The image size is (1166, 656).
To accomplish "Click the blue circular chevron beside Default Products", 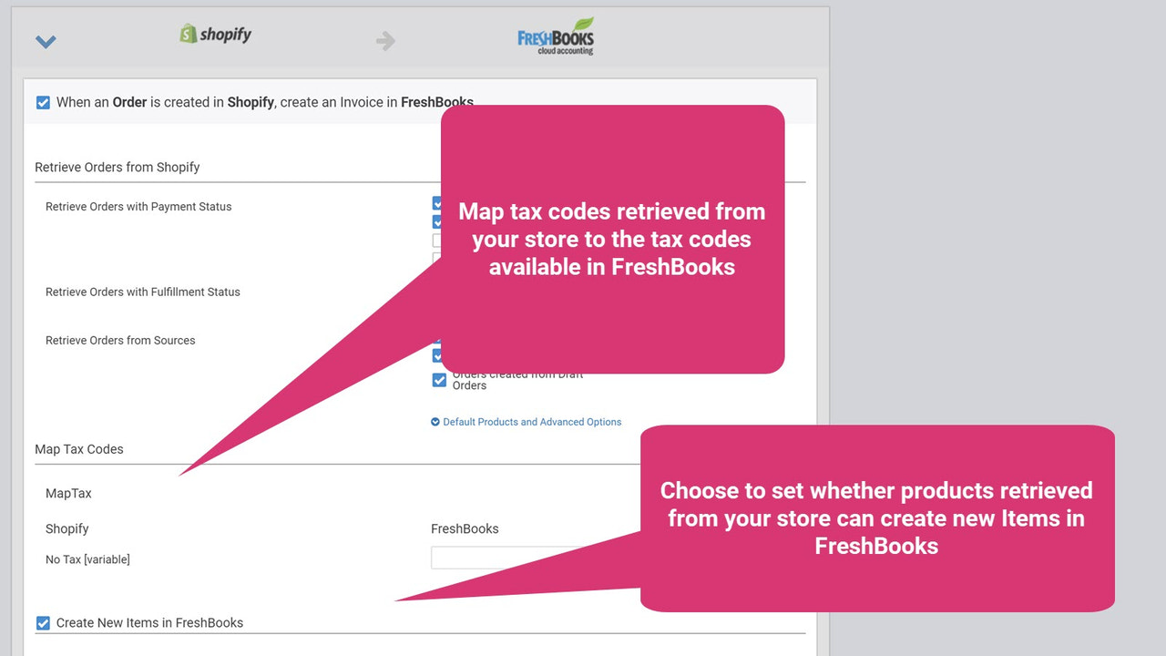I will [x=435, y=422].
